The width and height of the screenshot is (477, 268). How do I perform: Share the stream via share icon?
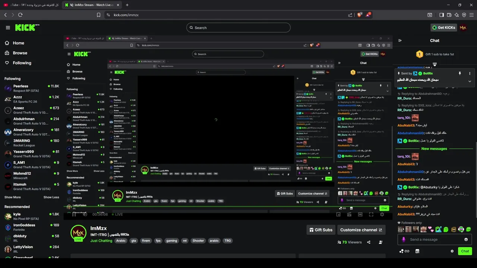click(x=369, y=242)
